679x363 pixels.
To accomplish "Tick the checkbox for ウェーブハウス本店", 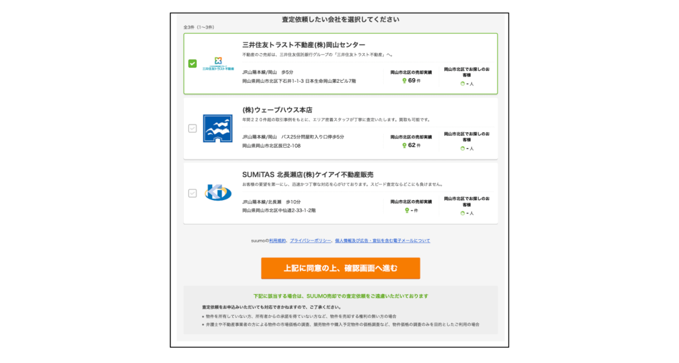I will click(x=192, y=129).
